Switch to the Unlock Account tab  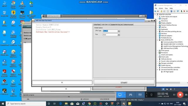pyautogui.click(x=128, y=24)
